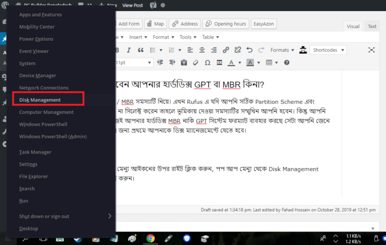
Task: Open the Formats dropdown
Action: point(282,50)
